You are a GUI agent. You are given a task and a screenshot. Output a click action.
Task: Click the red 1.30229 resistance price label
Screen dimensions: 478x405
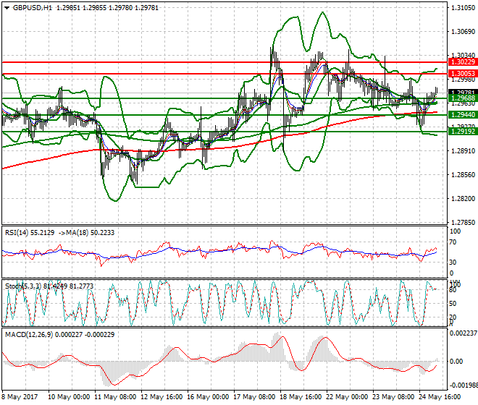[463, 62]
